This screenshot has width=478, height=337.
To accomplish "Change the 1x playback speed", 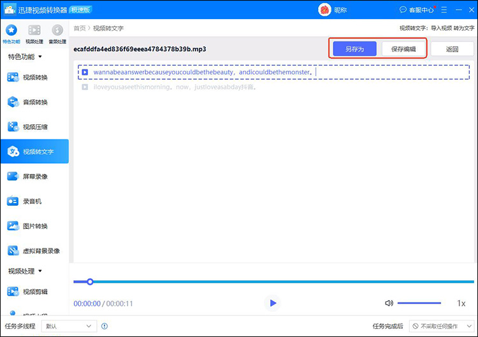I will click(461, 303).
